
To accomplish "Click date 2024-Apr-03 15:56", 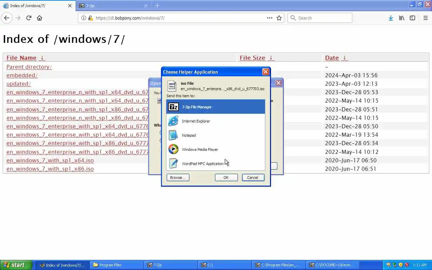I will (351, 75).
